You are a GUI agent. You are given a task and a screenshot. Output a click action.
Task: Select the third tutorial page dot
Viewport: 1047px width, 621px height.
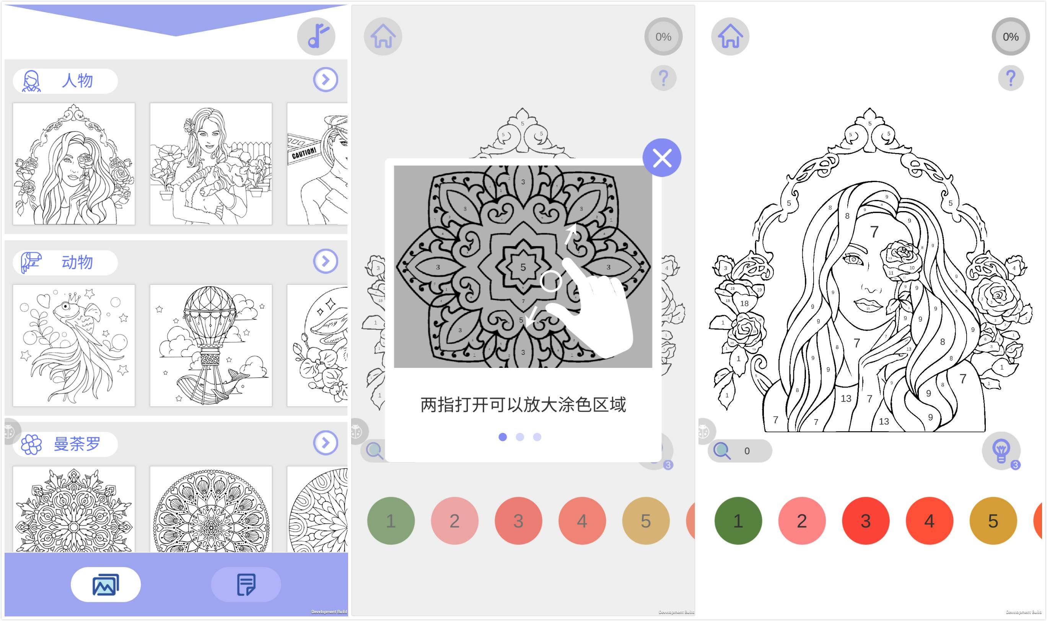[537, 437]
